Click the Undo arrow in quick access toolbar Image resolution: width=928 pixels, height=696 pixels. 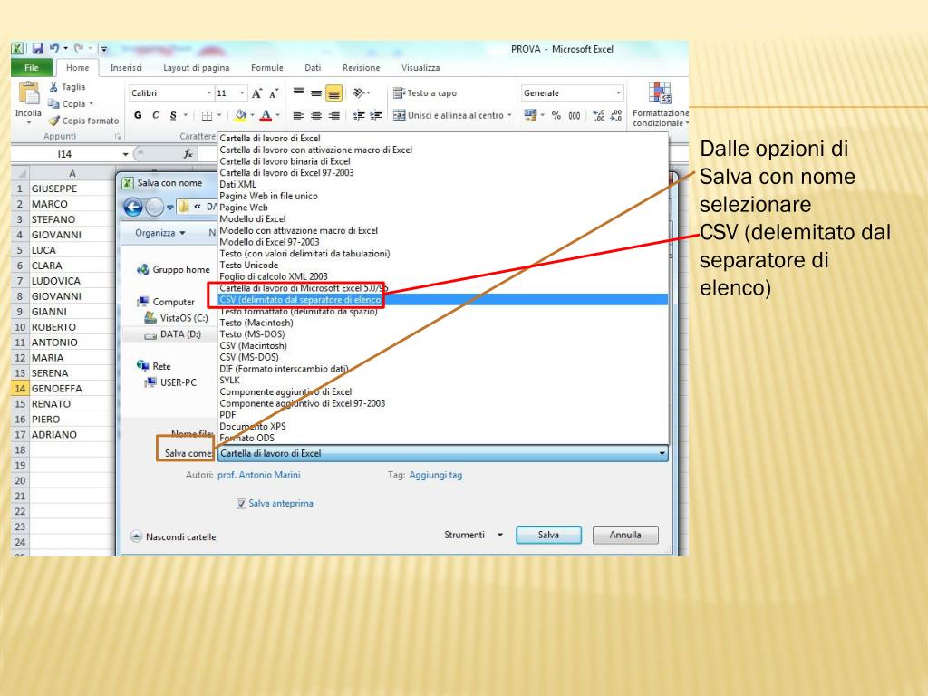(54, 48)
